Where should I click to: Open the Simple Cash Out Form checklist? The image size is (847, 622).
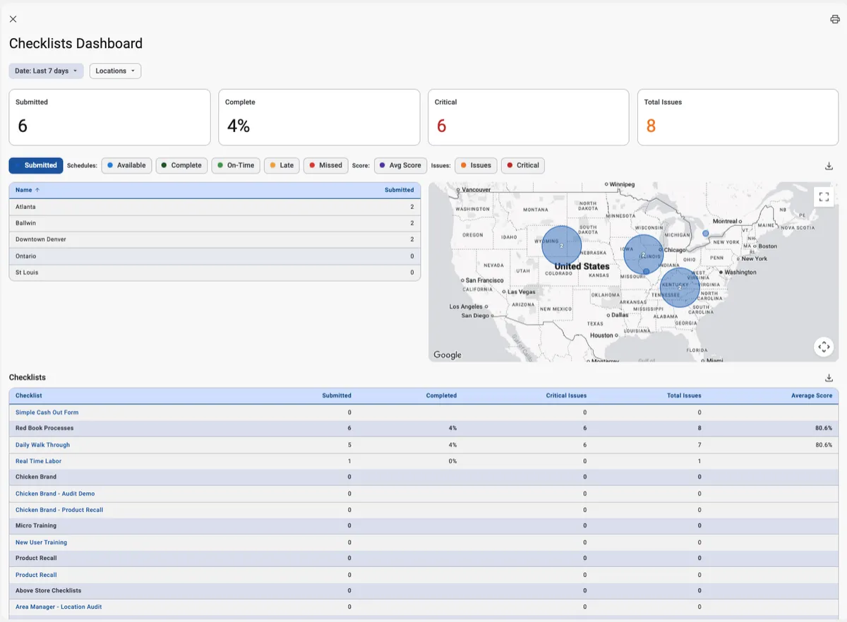tap(47, 412)
